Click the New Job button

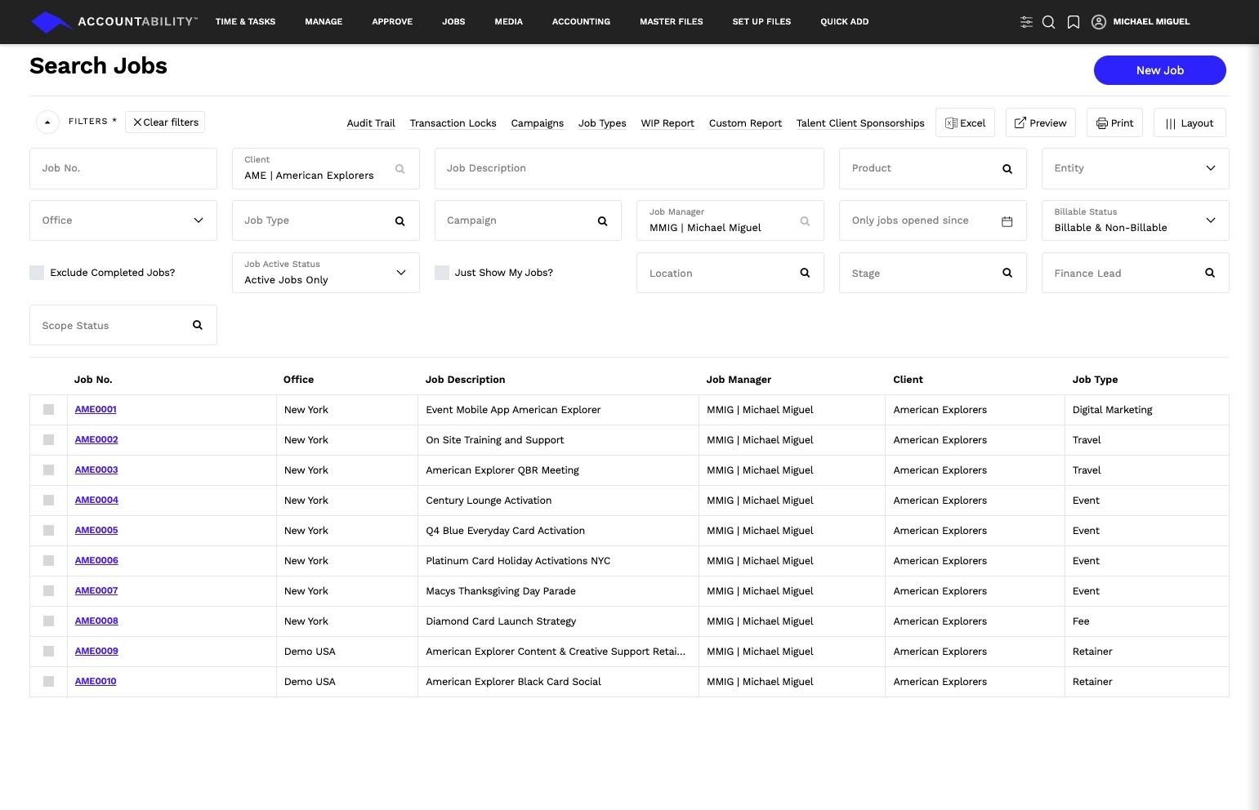[1159, 70]
